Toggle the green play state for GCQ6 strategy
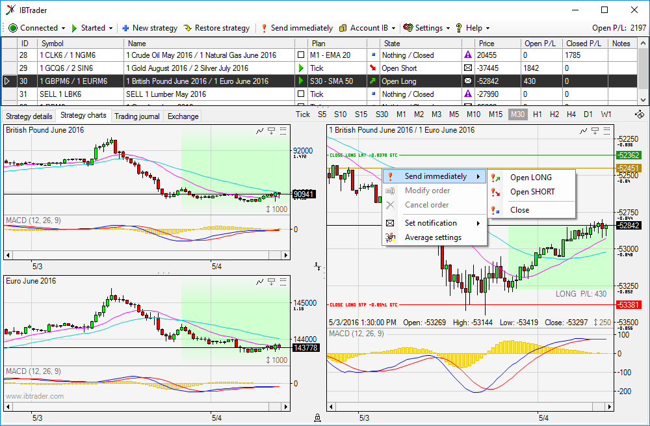The width and height of the screenshot is (650, 426). 300,68
